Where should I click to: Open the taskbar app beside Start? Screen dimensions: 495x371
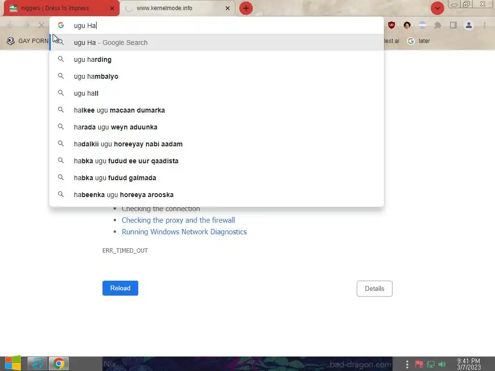pyautogui.click(x=37, y=363)
